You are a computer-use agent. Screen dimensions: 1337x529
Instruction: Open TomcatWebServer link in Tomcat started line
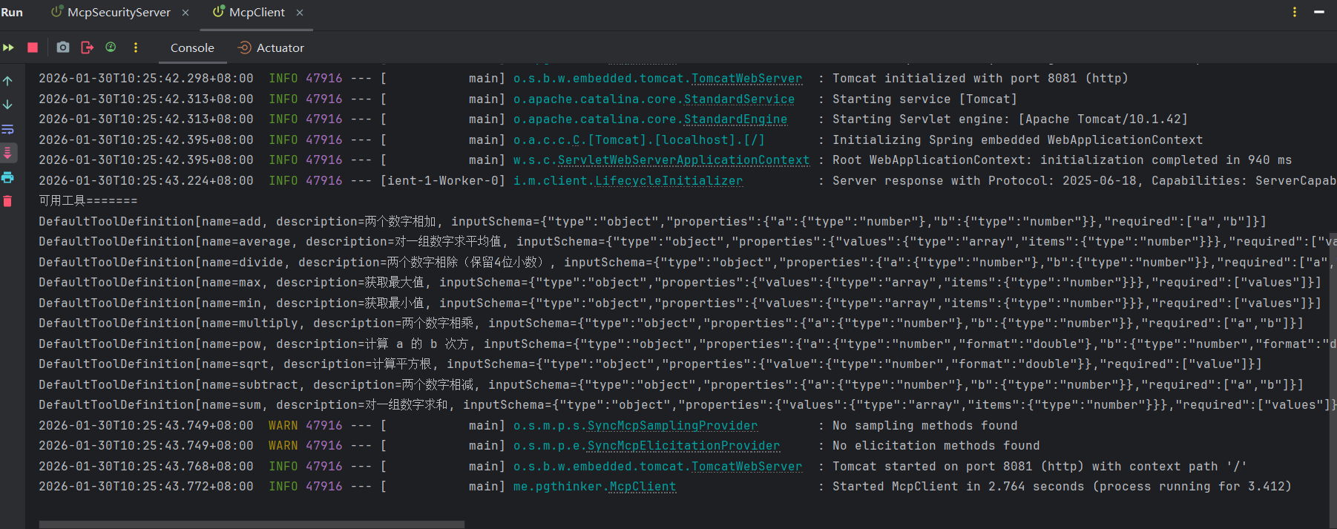pyautogui.click(x=746, y=467)
